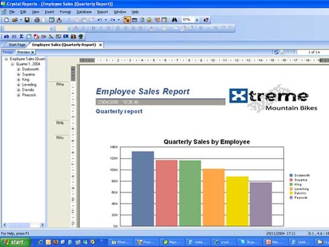Toggle the Group Tree panel button
Image resolution: width=329 pixels, height=247 pixels.
pyautogui.click(x=127, y=20)
